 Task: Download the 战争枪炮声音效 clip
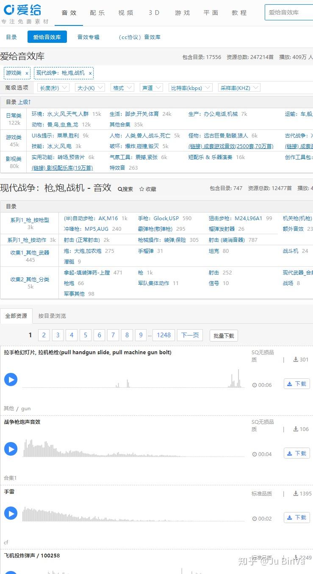pos(296,454)
